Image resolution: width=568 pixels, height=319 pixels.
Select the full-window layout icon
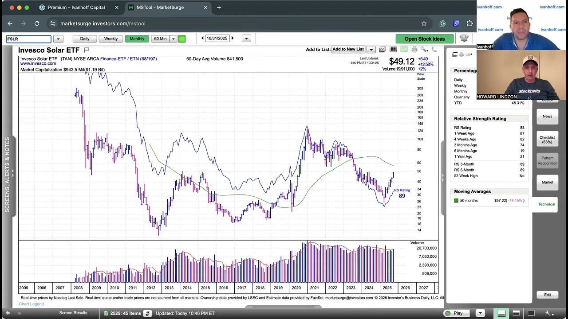tap(531, 313)
